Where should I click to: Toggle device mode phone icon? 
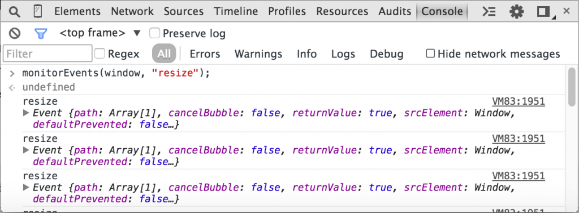[37, 12]
